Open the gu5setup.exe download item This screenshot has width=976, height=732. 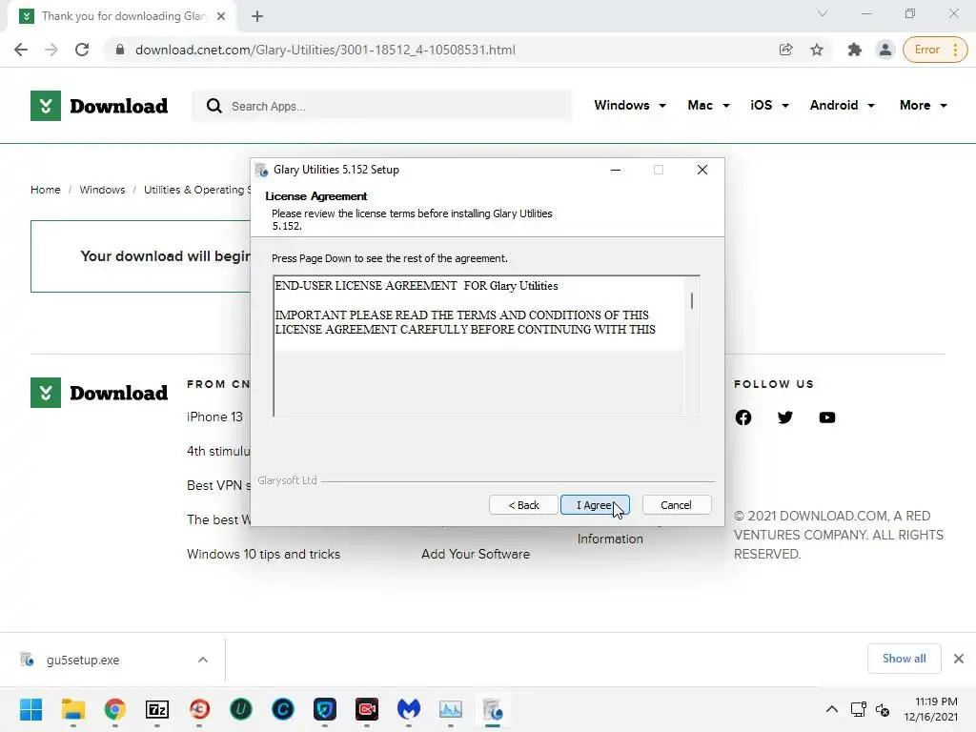[83, 660]
